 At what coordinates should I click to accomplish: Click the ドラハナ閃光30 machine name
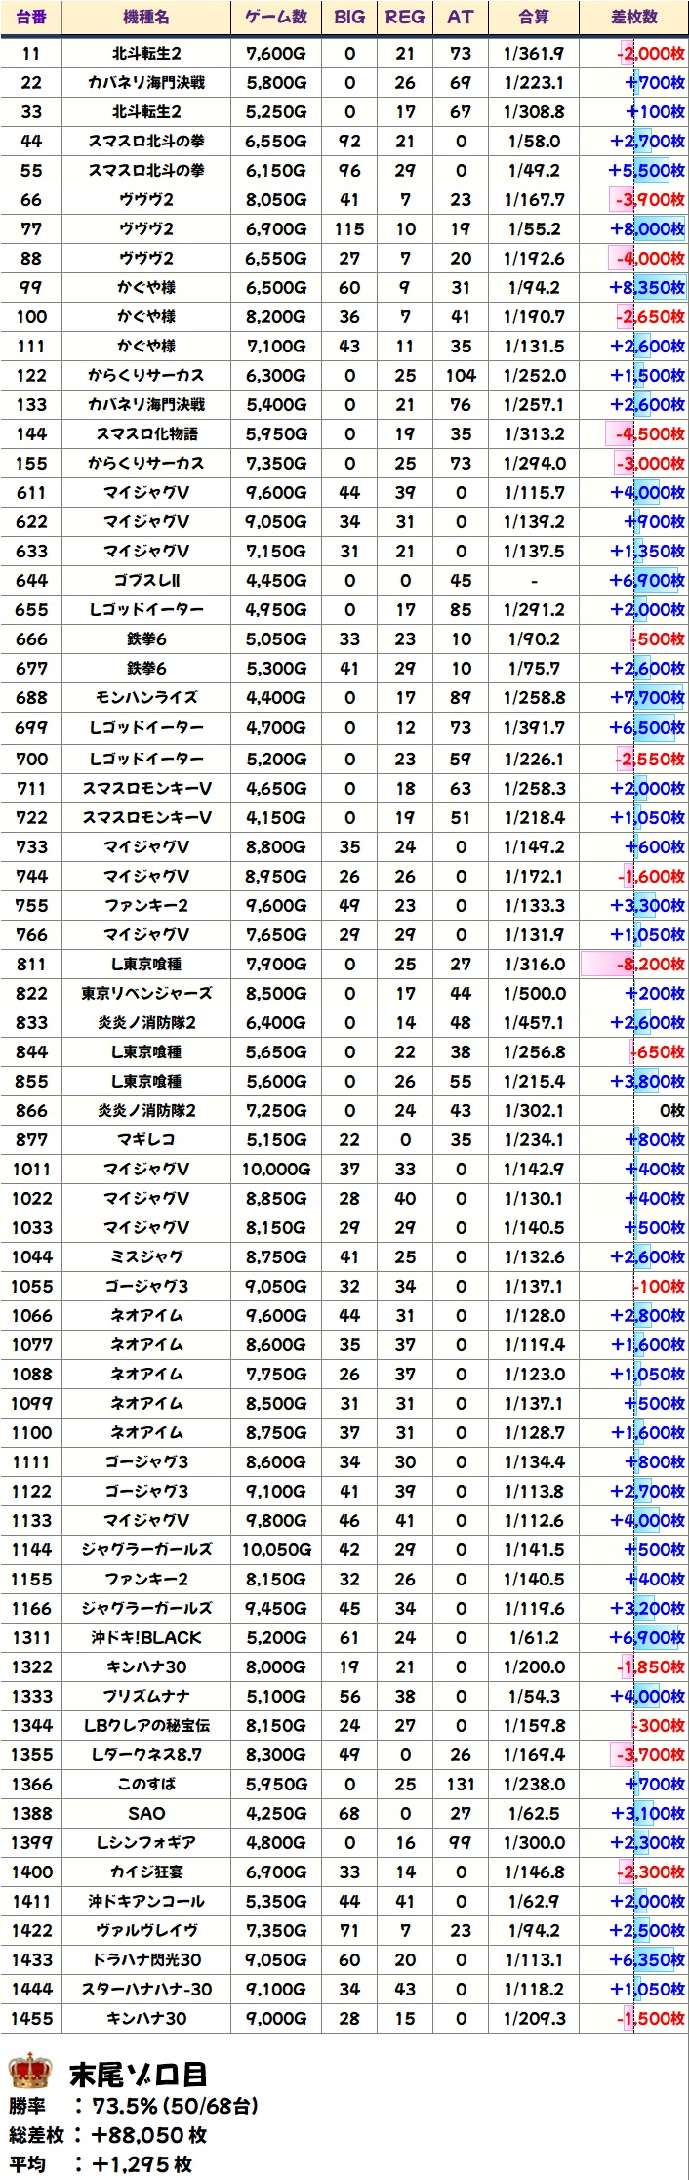146,1959
